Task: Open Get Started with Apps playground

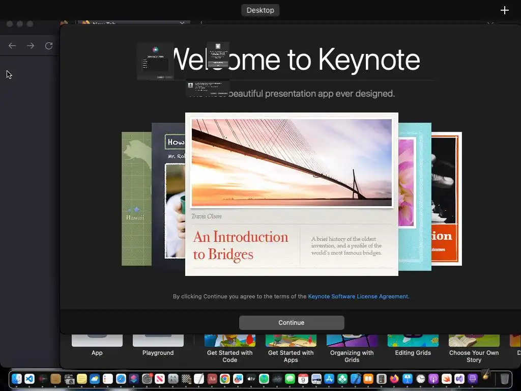Action: tap(291, 348)
